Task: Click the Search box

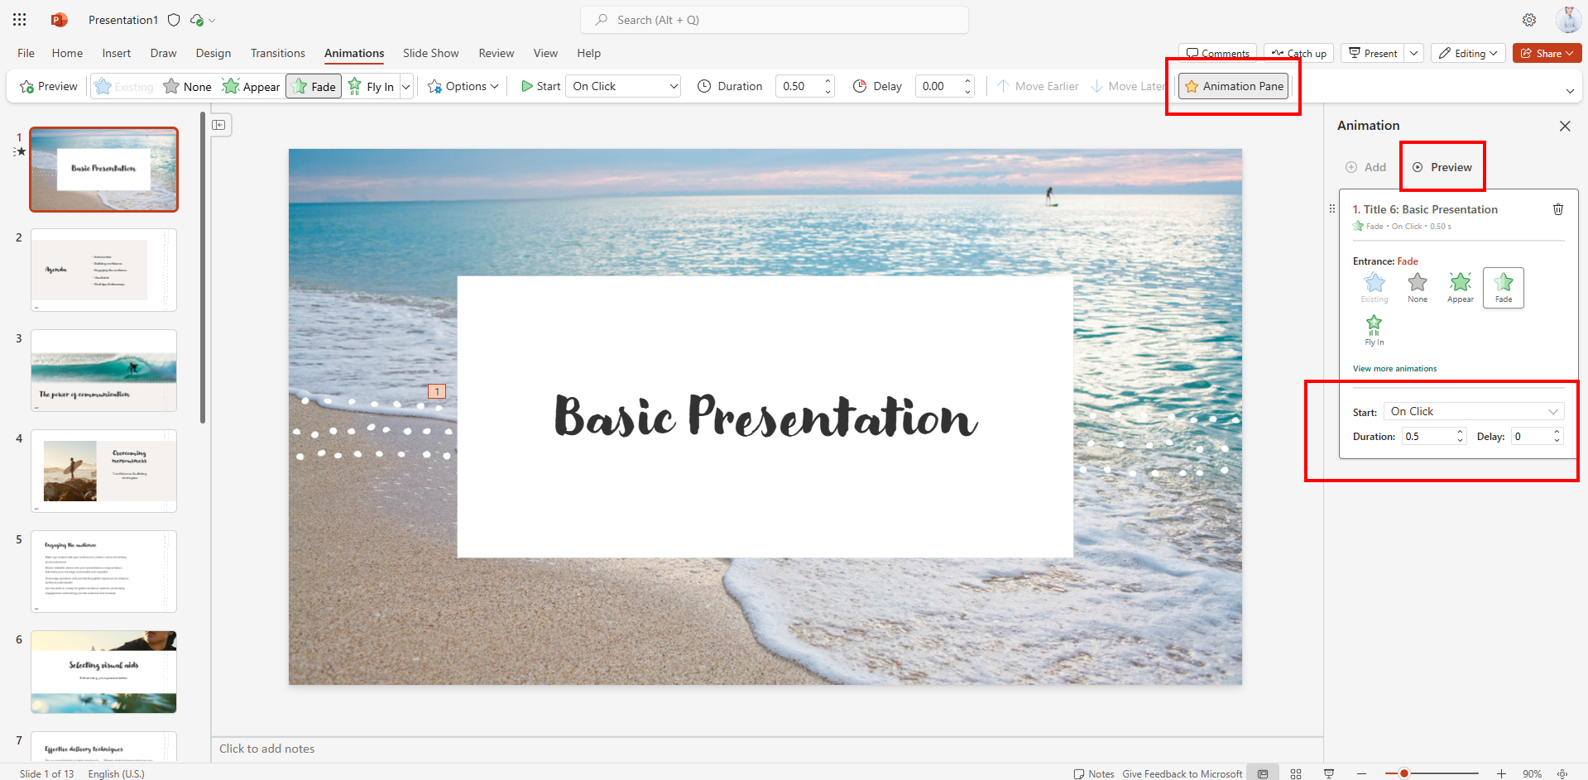Action: 775,20
